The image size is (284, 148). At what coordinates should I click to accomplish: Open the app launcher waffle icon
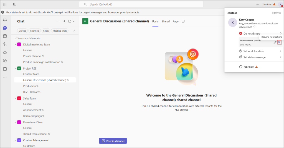click(x=5, y=4)
